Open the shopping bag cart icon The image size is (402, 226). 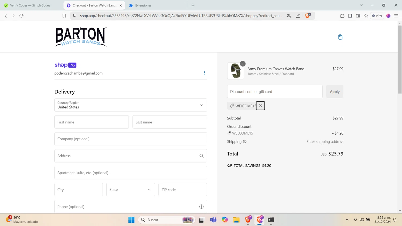point(340,37)
